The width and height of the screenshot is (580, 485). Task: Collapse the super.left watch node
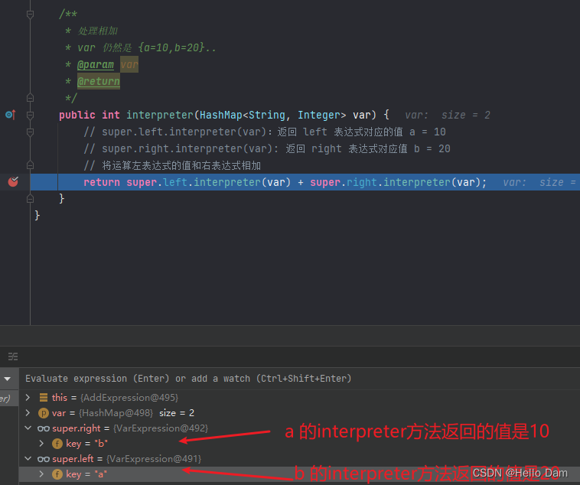tap(28, 459)
